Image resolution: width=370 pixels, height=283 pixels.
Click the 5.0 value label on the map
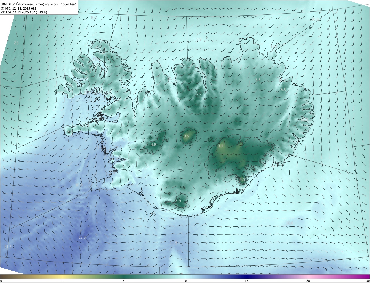click(x=199, y=93)
